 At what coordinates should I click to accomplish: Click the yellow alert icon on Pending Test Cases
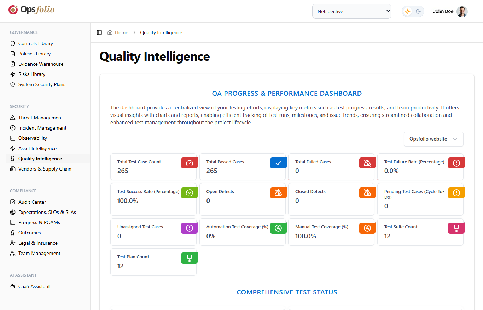click(x=456, y=193)
